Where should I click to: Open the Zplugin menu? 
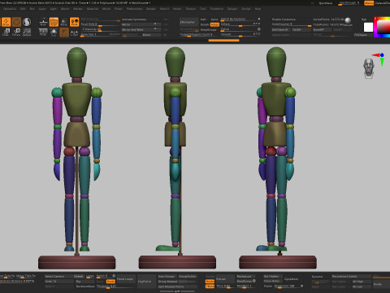tap(232, 9)
